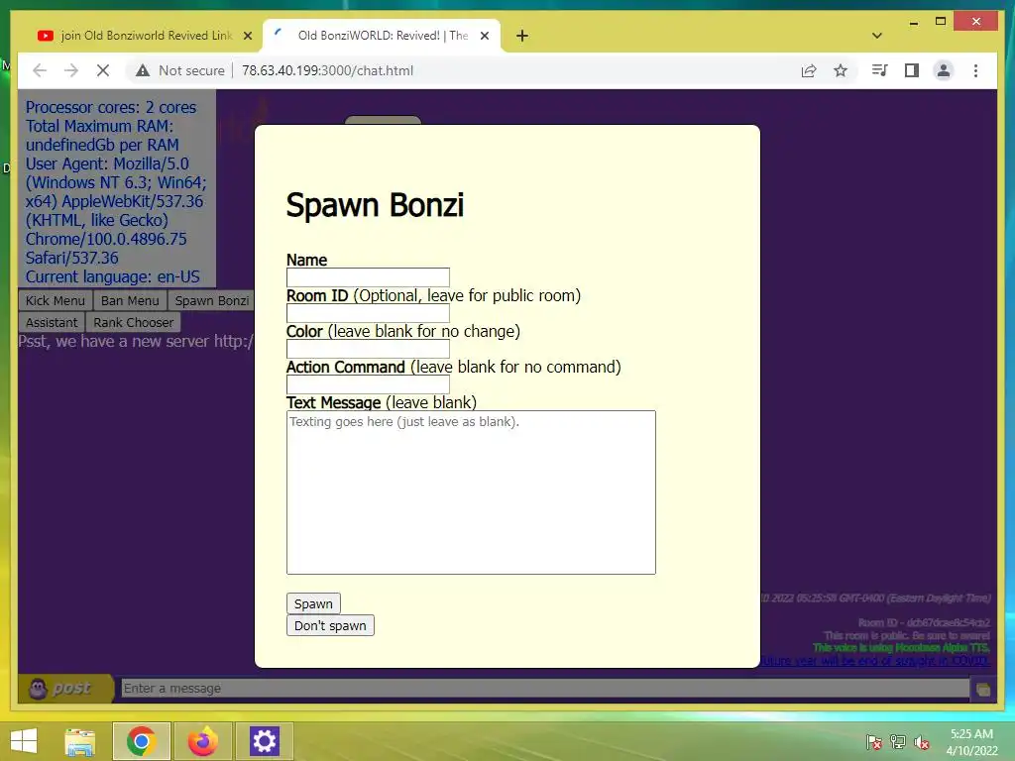Click inside the Text Message textarea

pos(471,491)
